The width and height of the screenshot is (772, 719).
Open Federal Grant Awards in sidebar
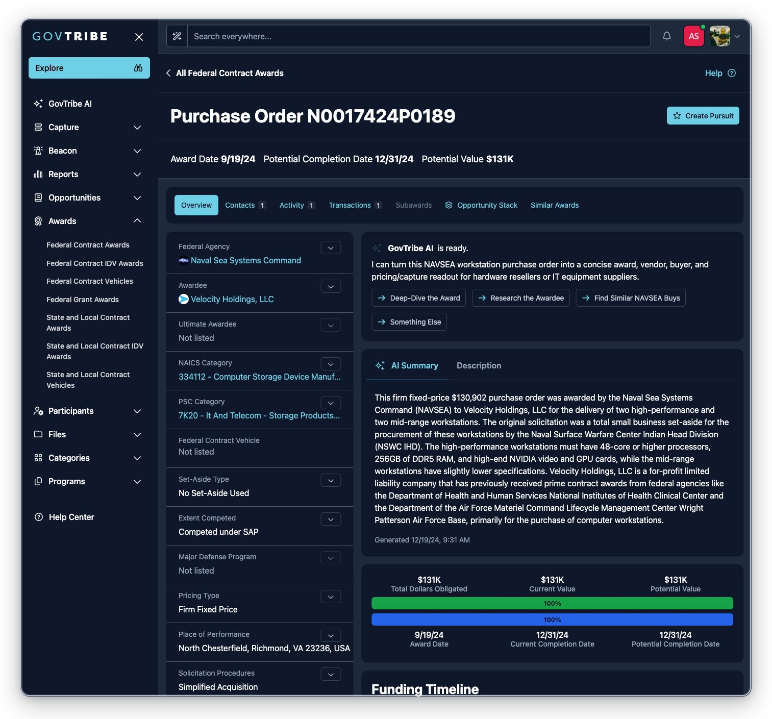tap(83, 300)
